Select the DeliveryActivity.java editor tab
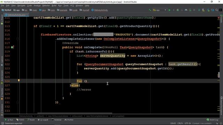Viewport: 223px width, 125px height. click(16, 15)
